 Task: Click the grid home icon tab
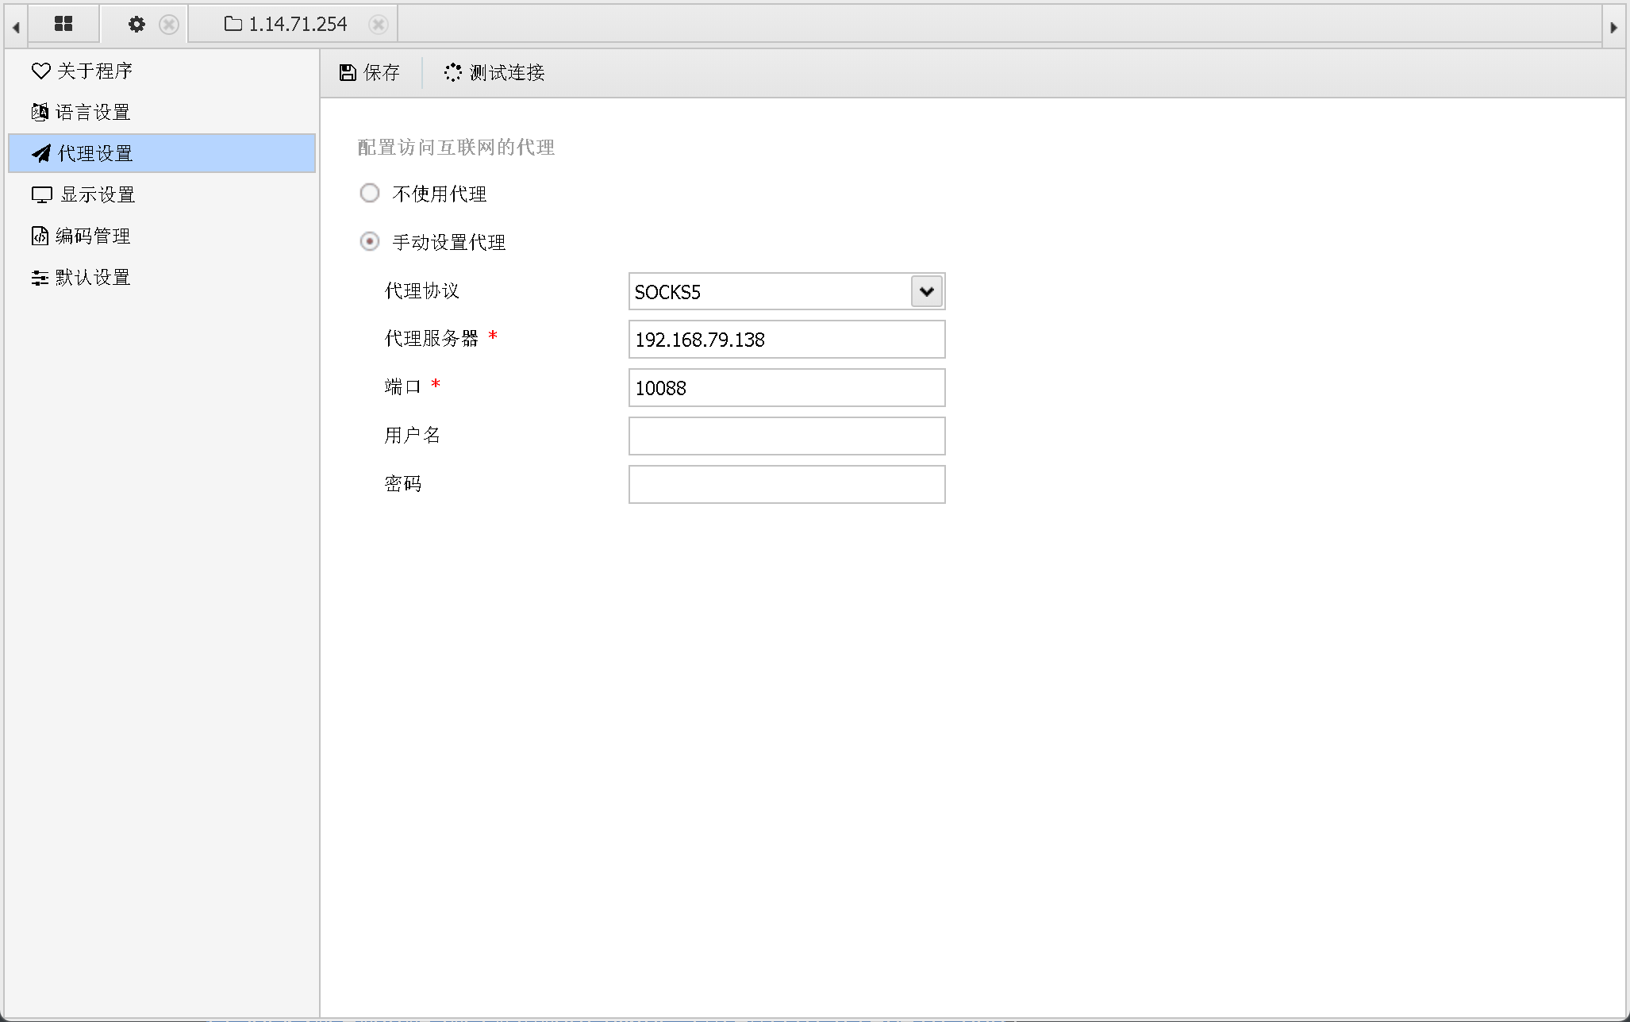coord(63,25)
